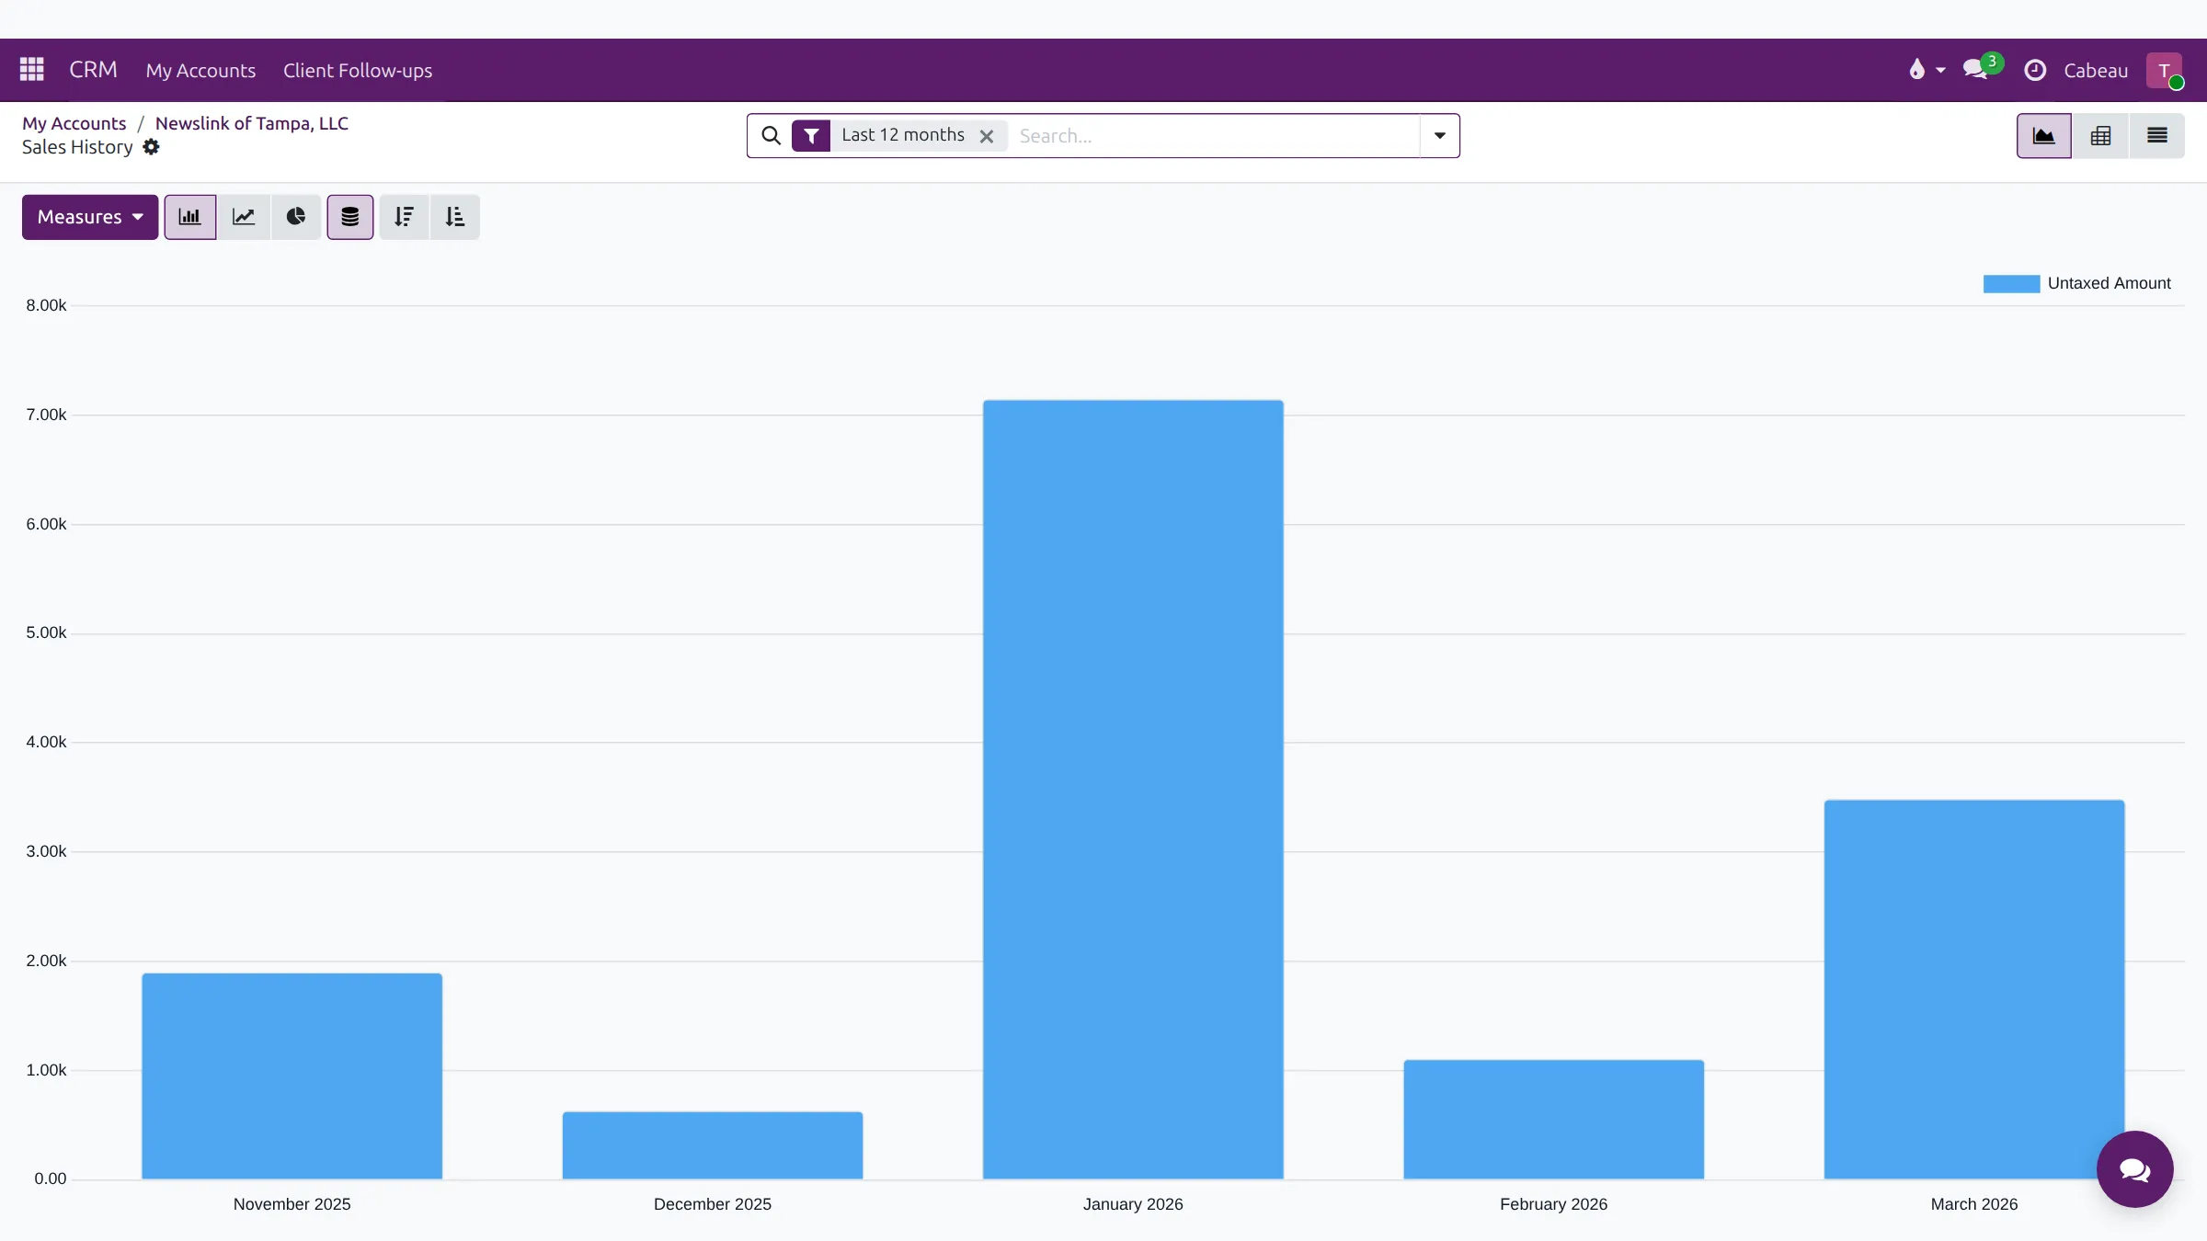
Task: Open the live chat bubble button
Action: pyautogui.click(x=2135, y=1169)
